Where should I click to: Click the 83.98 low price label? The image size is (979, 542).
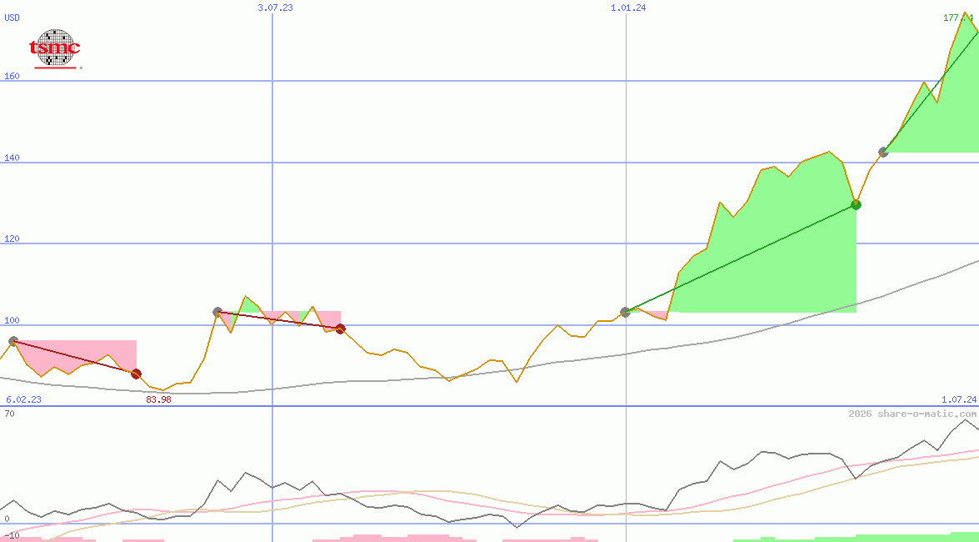pos(158,399)
